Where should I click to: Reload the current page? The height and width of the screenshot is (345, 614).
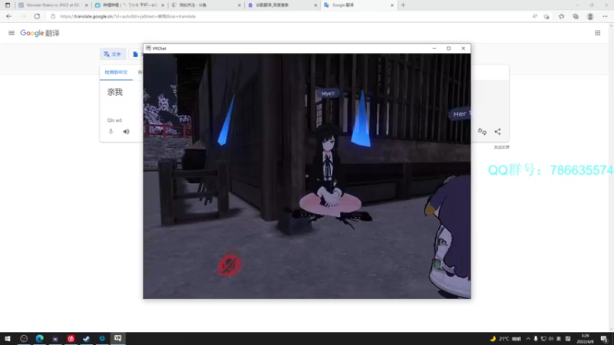(37, 16)
